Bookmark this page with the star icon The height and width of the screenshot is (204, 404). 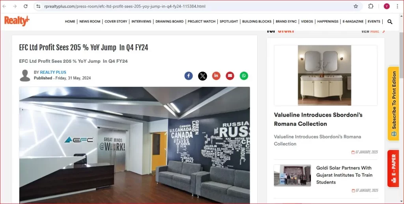[356, 6]
